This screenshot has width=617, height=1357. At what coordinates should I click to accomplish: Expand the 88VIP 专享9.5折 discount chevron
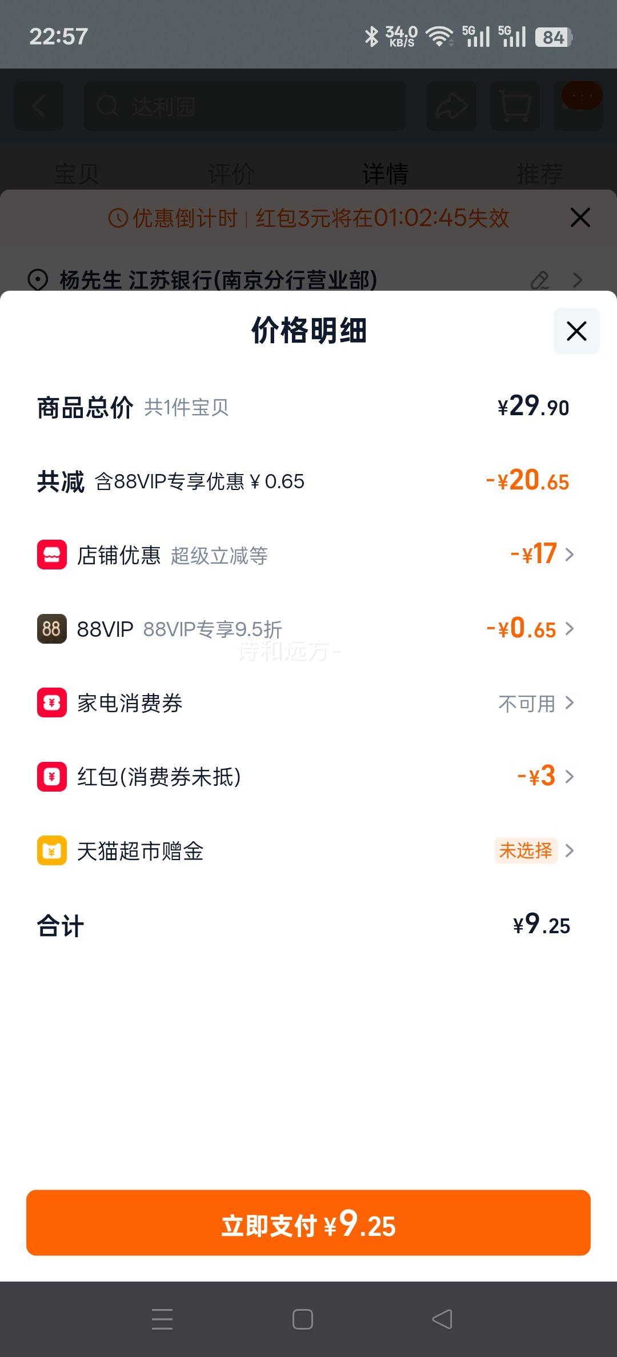point(569,629)
